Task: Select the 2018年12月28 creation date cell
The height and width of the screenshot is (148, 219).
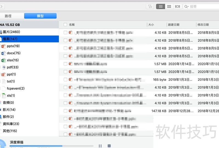Action: [181, 111]
